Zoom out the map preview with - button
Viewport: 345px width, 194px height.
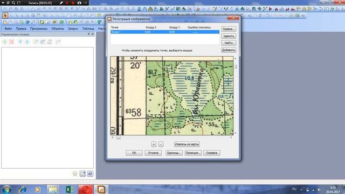tap(161, 144)
